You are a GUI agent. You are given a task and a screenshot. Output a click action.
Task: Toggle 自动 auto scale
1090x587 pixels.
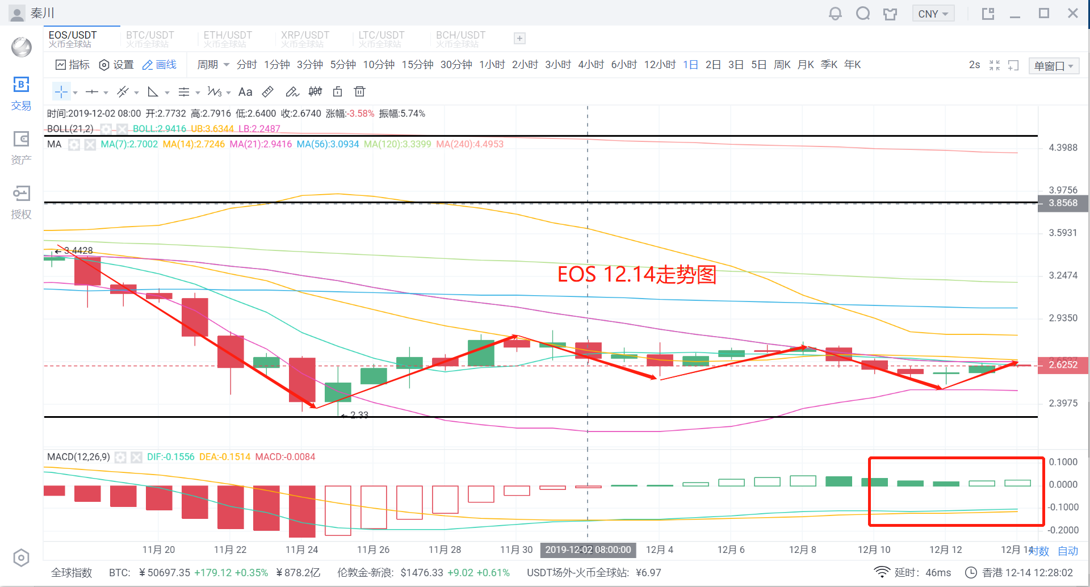click(x=1068, y=551)
